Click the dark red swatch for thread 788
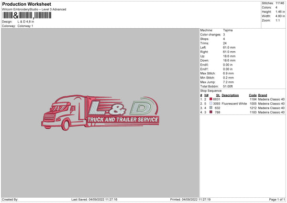Viewport: 287px width, 203px height. point(211,112)
